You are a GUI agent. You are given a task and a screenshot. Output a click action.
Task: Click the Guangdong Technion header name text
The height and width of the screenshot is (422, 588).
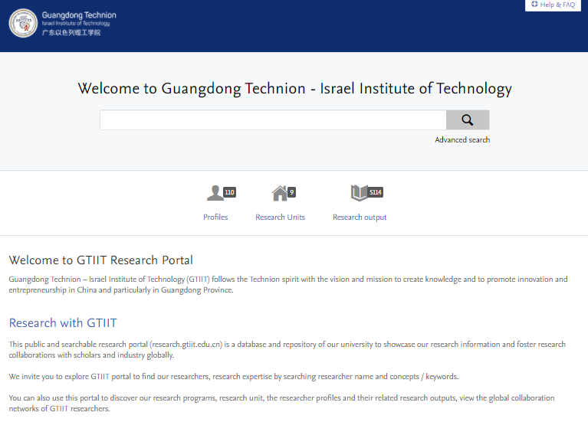click(79, 15)
